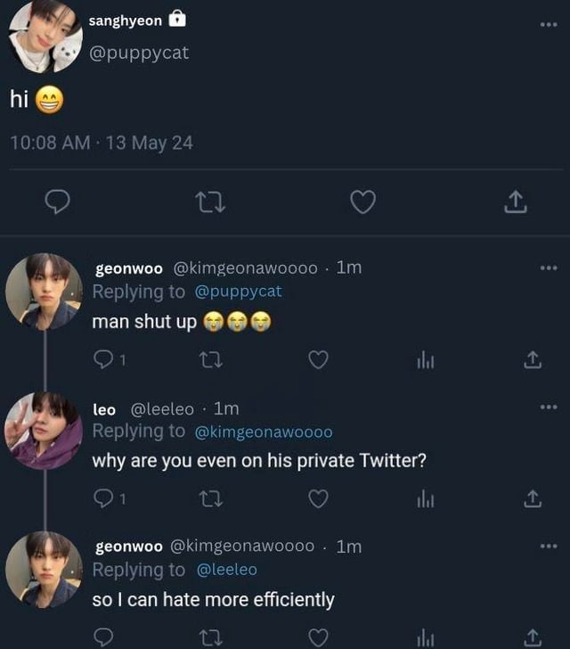Like leo's private Twitter question reply
The image size is (570, 649).
tap(318, 499)
